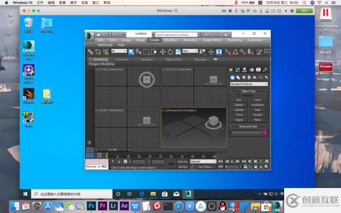Click the Box primitive button
The height and width of the screenshot is (213, 341).
239,100
